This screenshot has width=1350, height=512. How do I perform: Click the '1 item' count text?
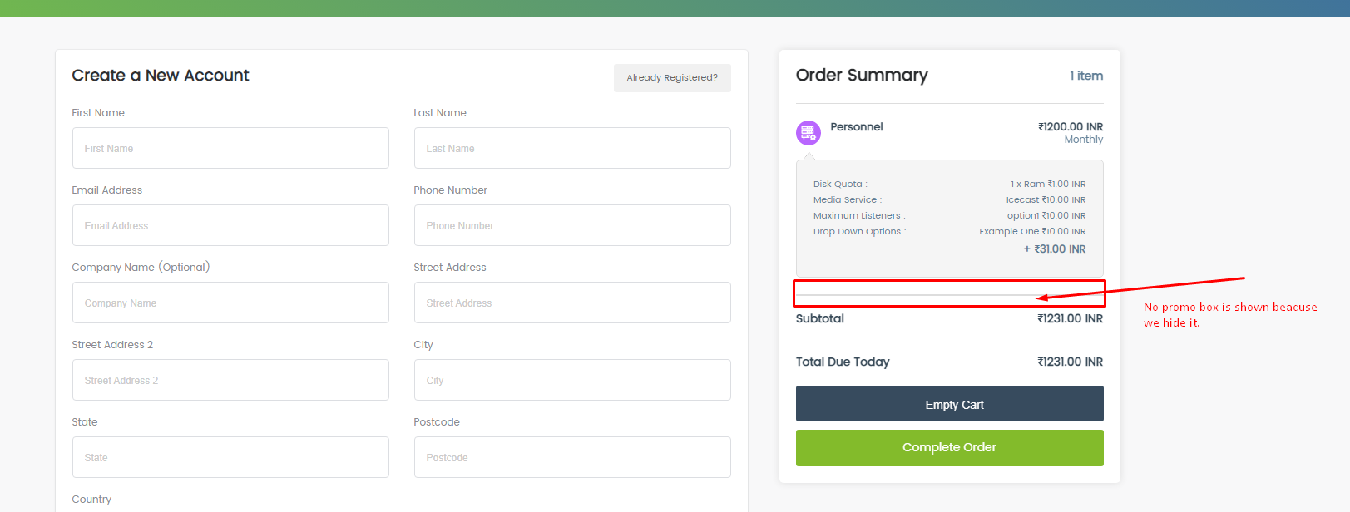pos(1086,76)
